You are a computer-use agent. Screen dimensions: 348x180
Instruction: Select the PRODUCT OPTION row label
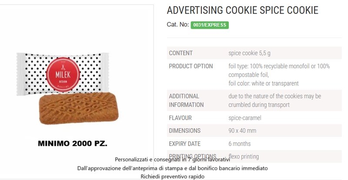(191, 66)
